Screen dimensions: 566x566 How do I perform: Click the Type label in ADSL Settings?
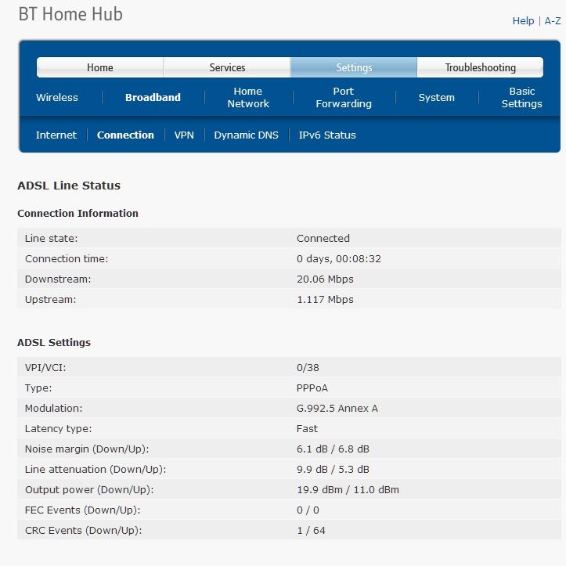[38, 388]
